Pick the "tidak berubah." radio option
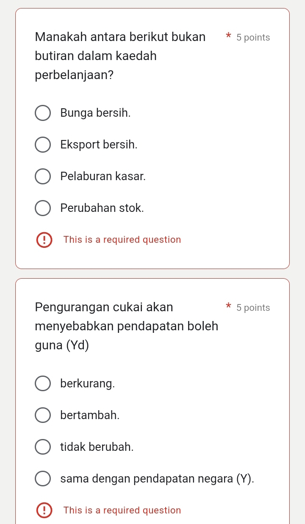The image size is (305, 524). click(42, 447)
